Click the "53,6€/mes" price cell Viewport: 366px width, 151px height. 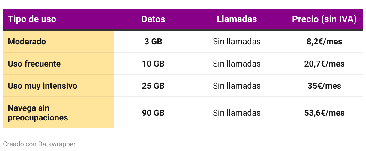pyautogui.click(x=324, y=113)
